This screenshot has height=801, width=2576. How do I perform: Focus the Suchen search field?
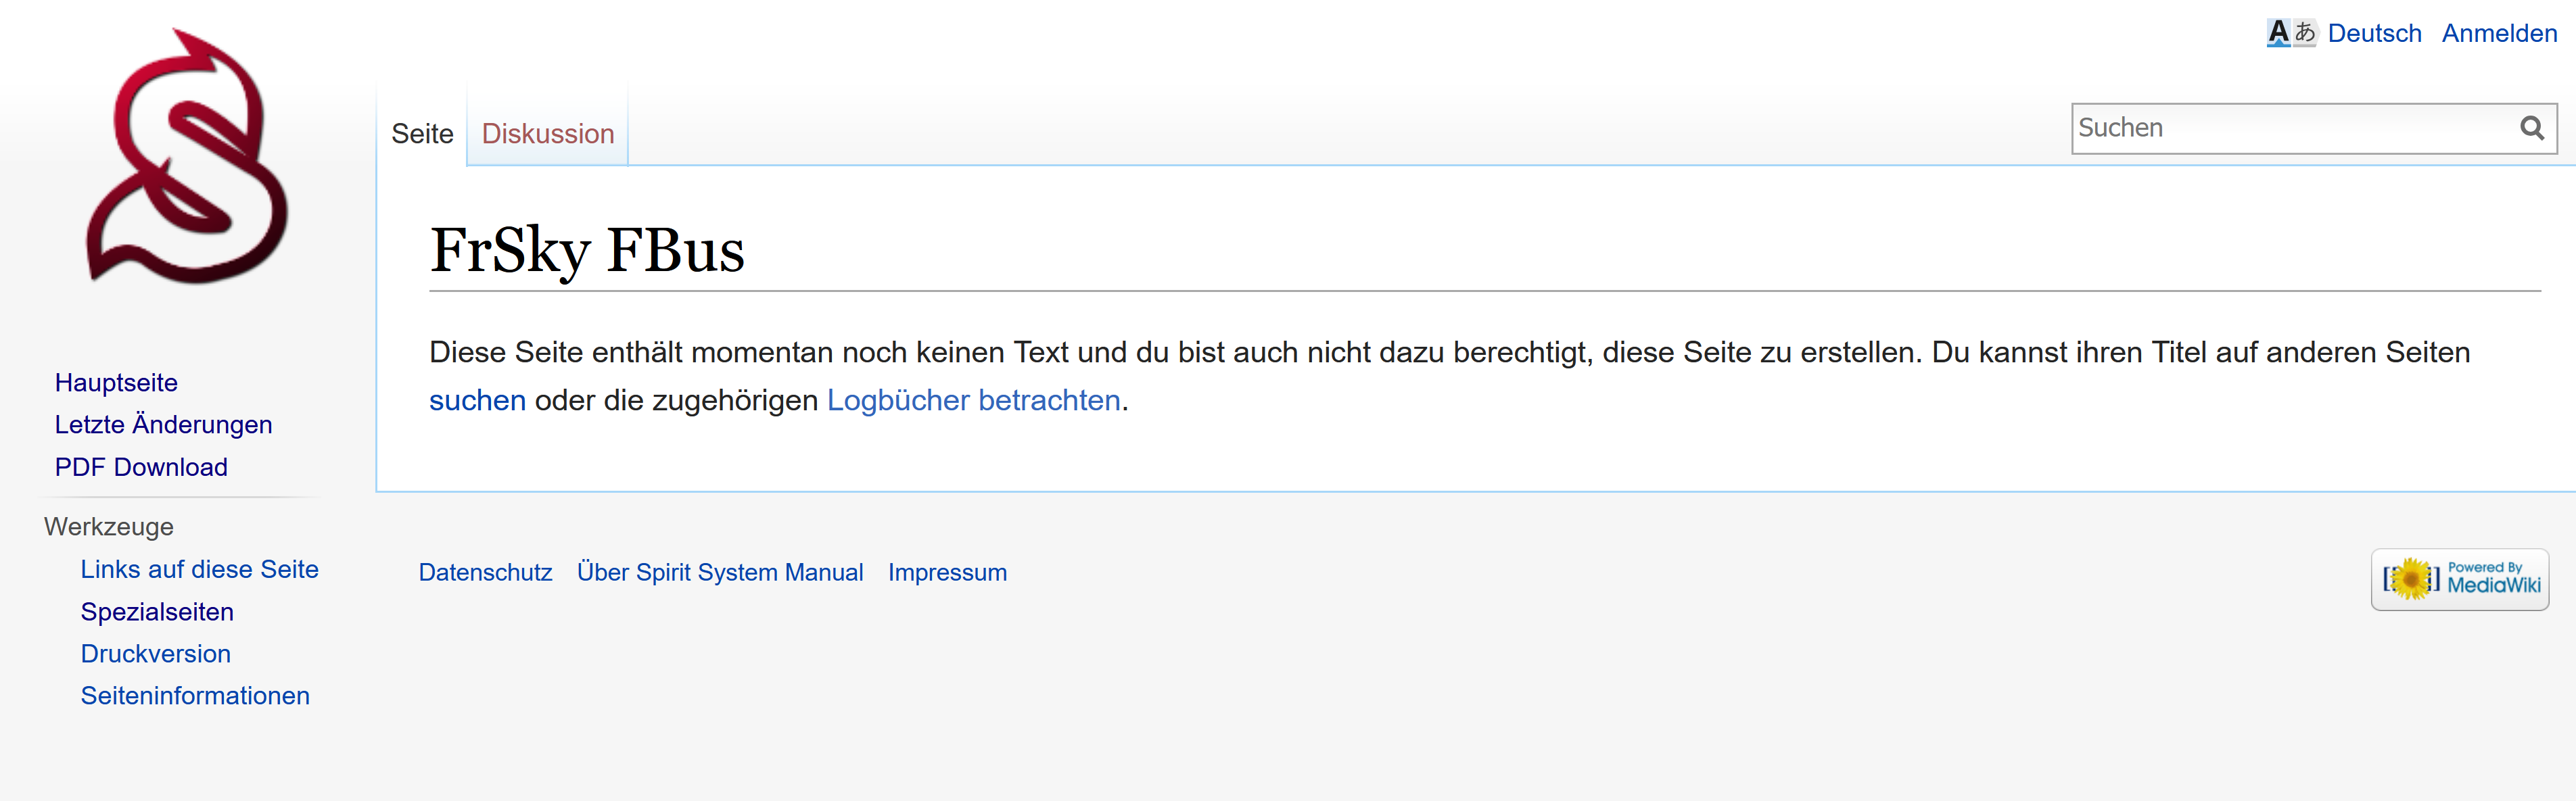click(2290, 128)
